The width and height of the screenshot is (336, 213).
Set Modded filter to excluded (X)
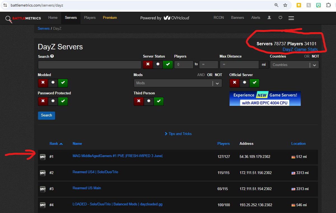[43, 83]
